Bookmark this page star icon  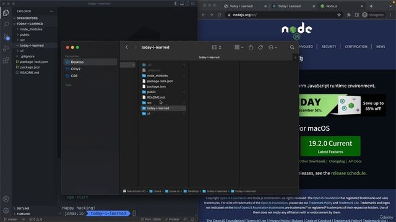[x=339, y=15]
